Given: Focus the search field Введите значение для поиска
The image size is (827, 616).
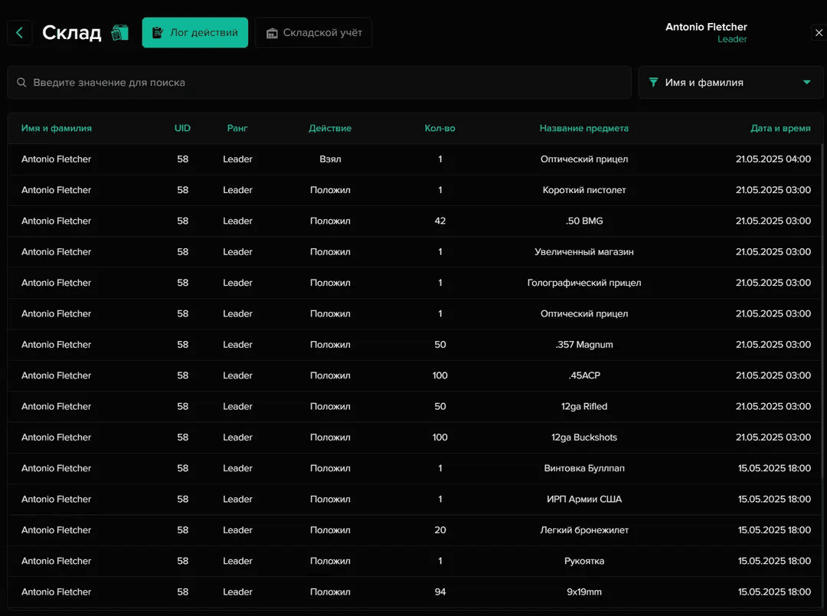Looking at the screenshot, I should click(x=319, y=82).
